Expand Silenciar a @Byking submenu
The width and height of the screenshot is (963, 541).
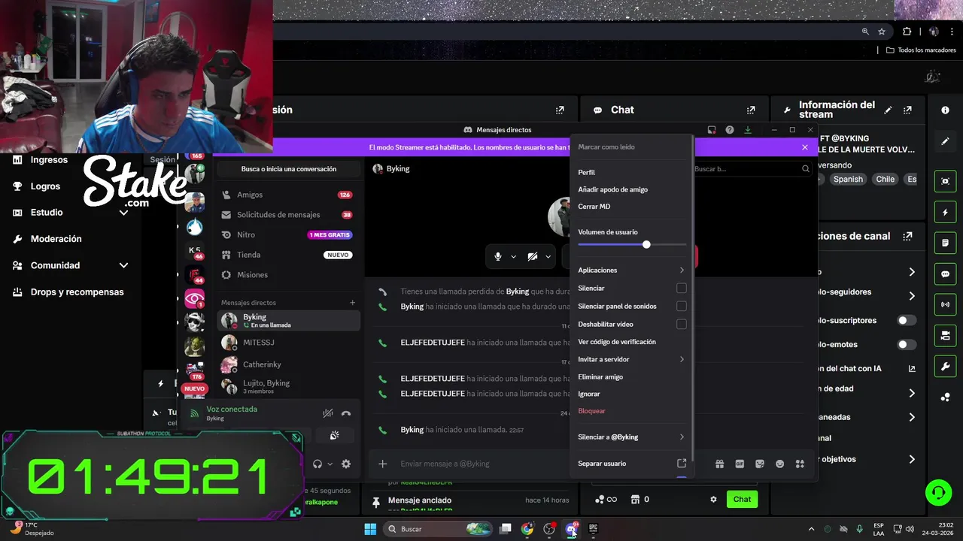(x=631, y=437)
